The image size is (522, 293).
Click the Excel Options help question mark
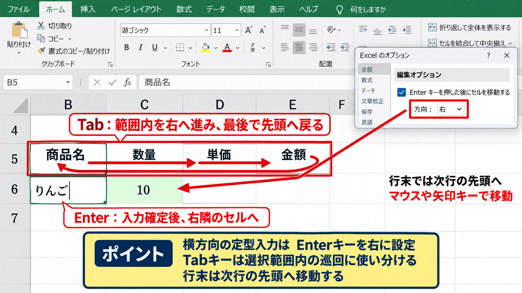(488, 55)
